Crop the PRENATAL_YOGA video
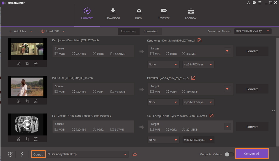This screenshot has width=279, height=161. coord(27,101)
